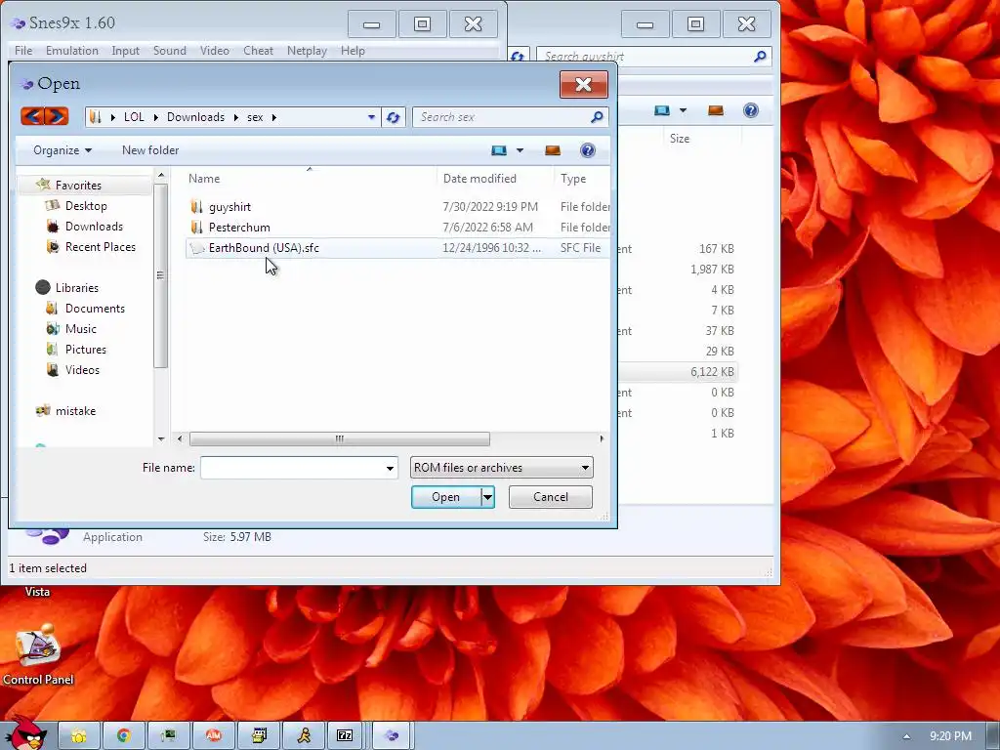The height and width of the screenshot is (750, 1000).
Task: Change view icon in Open dialog toolbar
Action: (x=499, y=150)
